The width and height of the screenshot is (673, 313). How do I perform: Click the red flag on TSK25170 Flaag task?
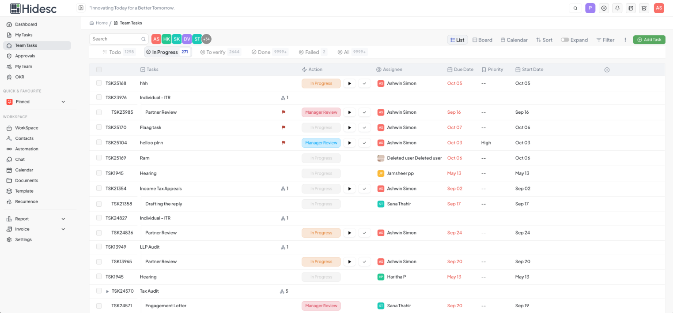pos(284,127)
